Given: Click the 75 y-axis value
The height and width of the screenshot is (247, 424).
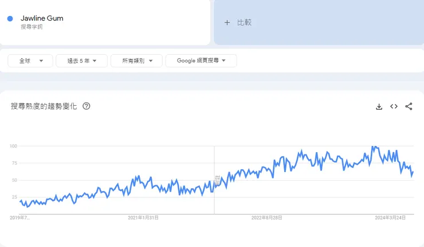Looking at the screenshot, I should [14, 163].
